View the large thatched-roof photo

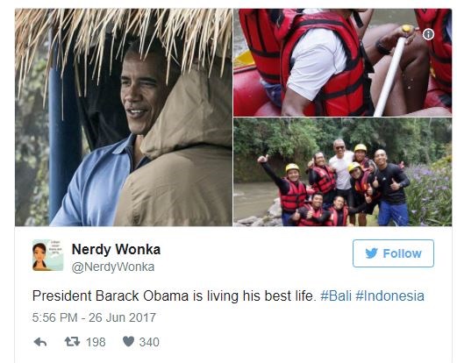pyautogui.click(x=124, y=117)
